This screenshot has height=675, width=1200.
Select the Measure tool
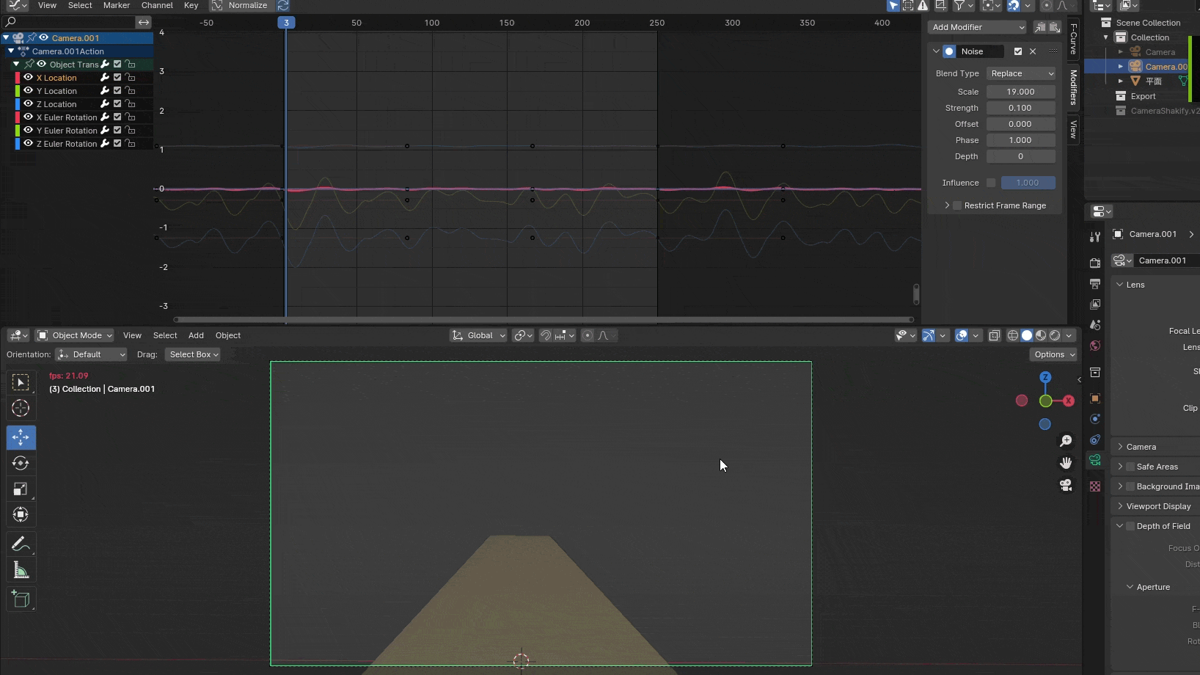coord(21,571)
